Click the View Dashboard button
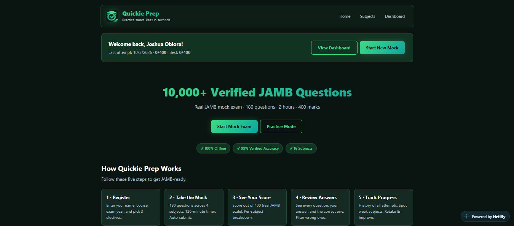Screen dimensions: 514x226 coord(334,48)
